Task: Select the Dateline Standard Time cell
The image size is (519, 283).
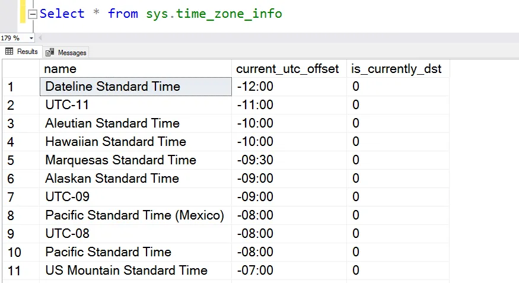Action: tap(136, 87)
